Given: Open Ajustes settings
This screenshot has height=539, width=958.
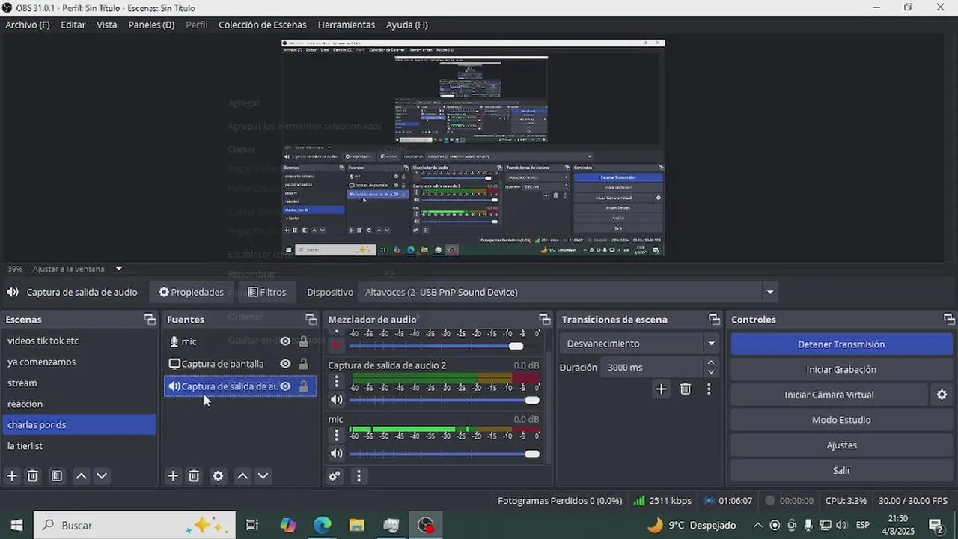Looking at the screenshot, I should click(841, 445).
